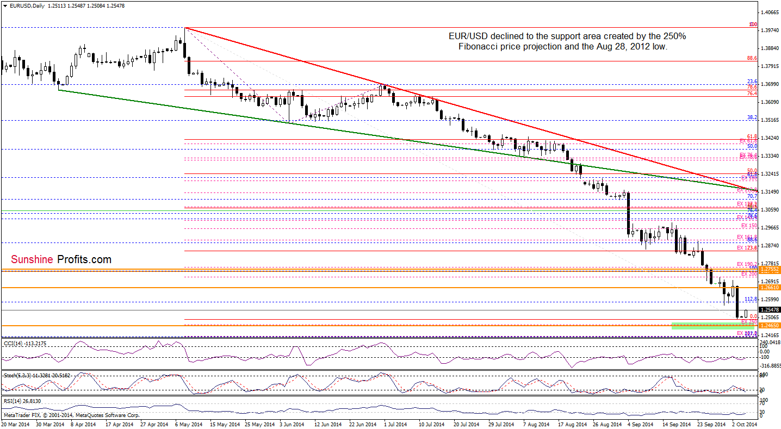The width and height of the screenshot is (781, 429).
Task: Click the orange 1.24650 price tag
Action: click(x=770, y=325)
